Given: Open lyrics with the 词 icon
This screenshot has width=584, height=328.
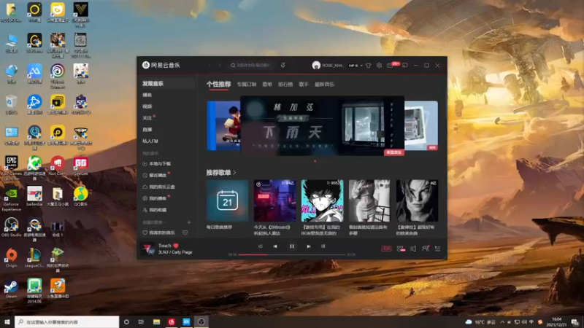Looking at the screenshot, I should click(x=323, y=246).
